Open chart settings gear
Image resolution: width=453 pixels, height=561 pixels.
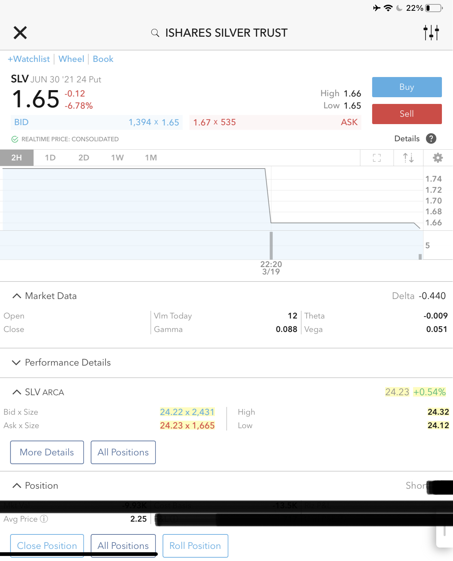point(438,158)
